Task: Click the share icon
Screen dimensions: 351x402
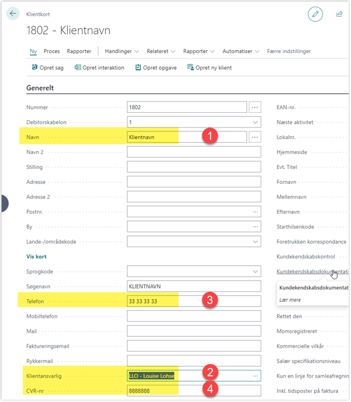Action: tap(339, 14)
